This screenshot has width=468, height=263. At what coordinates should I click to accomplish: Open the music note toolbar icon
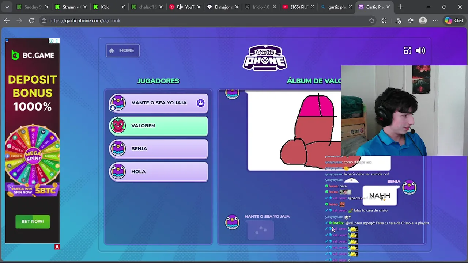point(398,21)
